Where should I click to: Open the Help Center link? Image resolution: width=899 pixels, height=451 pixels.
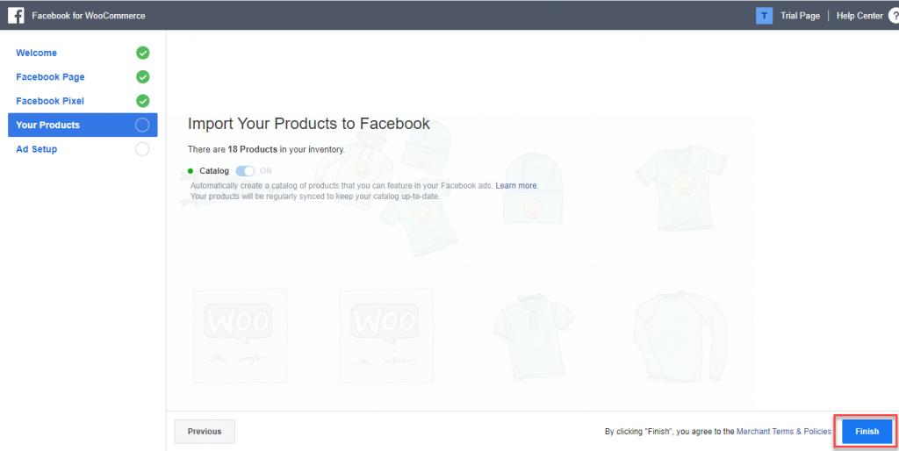(x=859, y=16)
